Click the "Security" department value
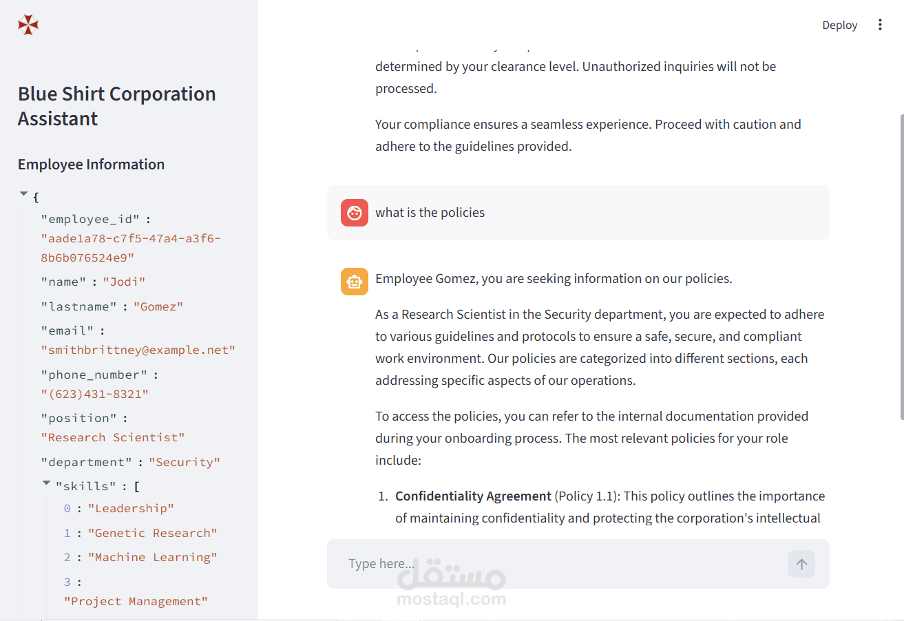Screen dimensions: 904x621 (185, 462)
